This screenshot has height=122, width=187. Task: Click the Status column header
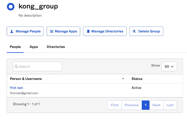(137, 79)
